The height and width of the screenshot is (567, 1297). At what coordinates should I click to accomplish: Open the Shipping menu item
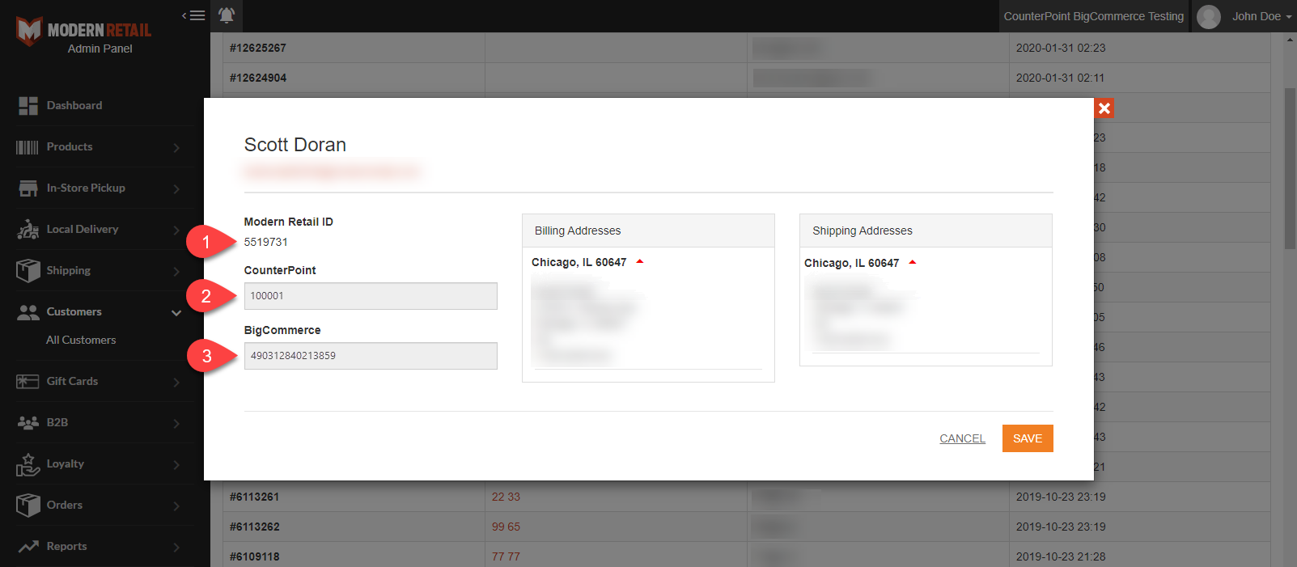pyautogui.click(x=69, y=270)
